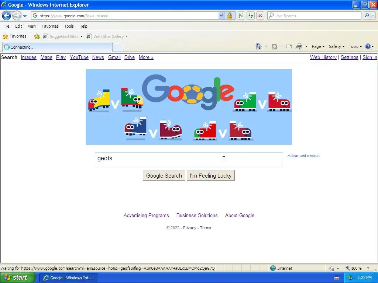
Task: Open Privacy link in footer
Action: 189,228
